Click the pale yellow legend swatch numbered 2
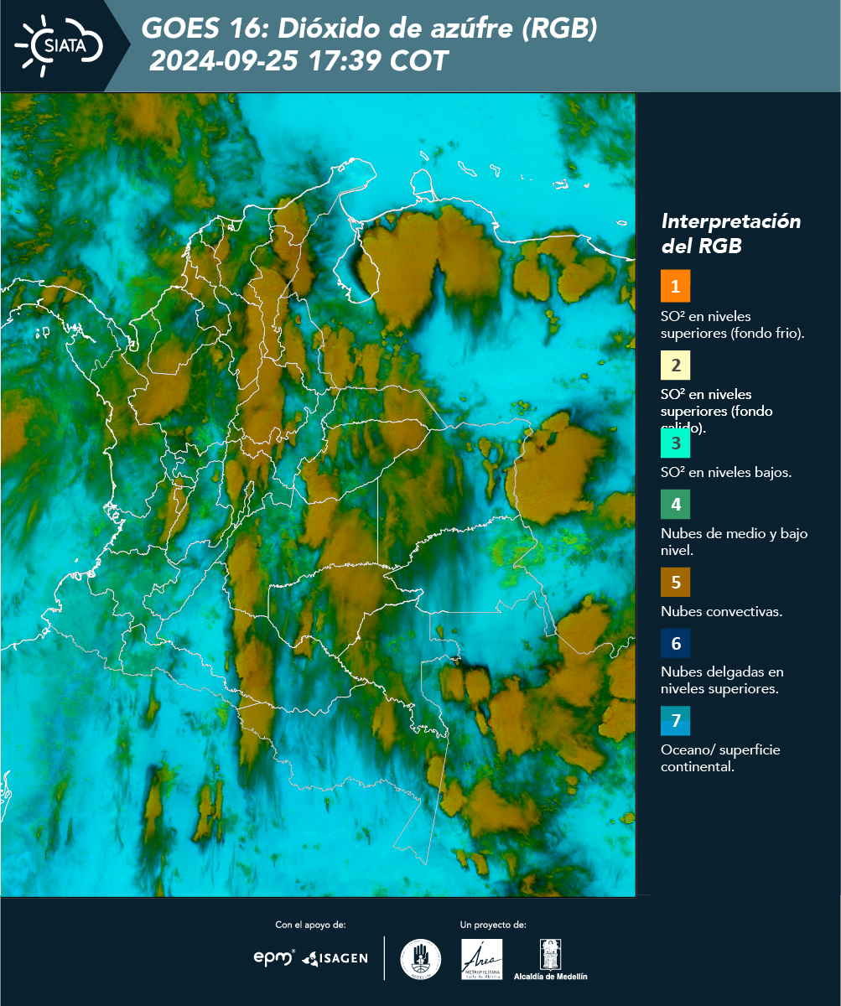The image size is (841, 1006). click(675, 366)
